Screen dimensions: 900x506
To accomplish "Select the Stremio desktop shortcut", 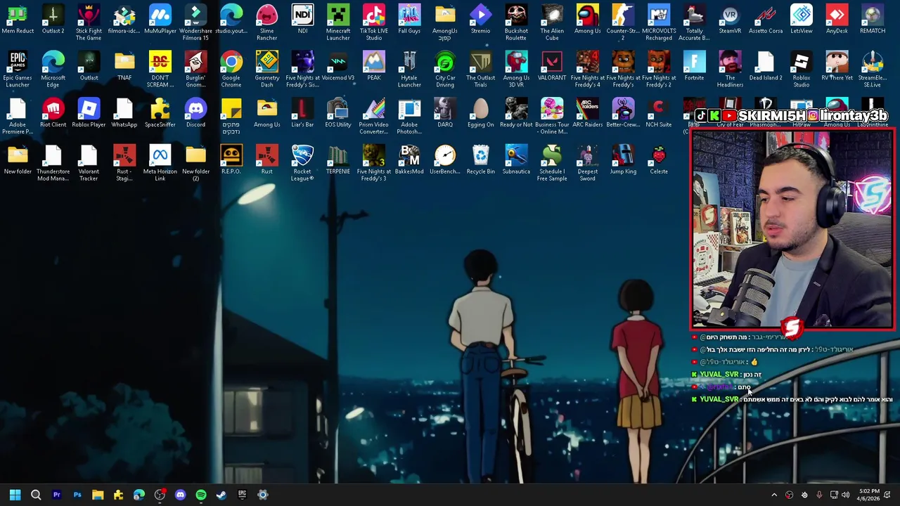I will pyautogui.click(x=480, y=19).
